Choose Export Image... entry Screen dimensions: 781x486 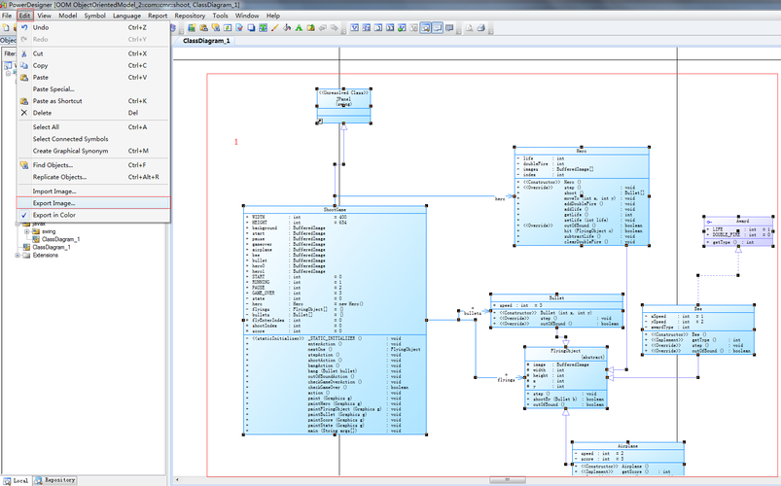point(93,203)
